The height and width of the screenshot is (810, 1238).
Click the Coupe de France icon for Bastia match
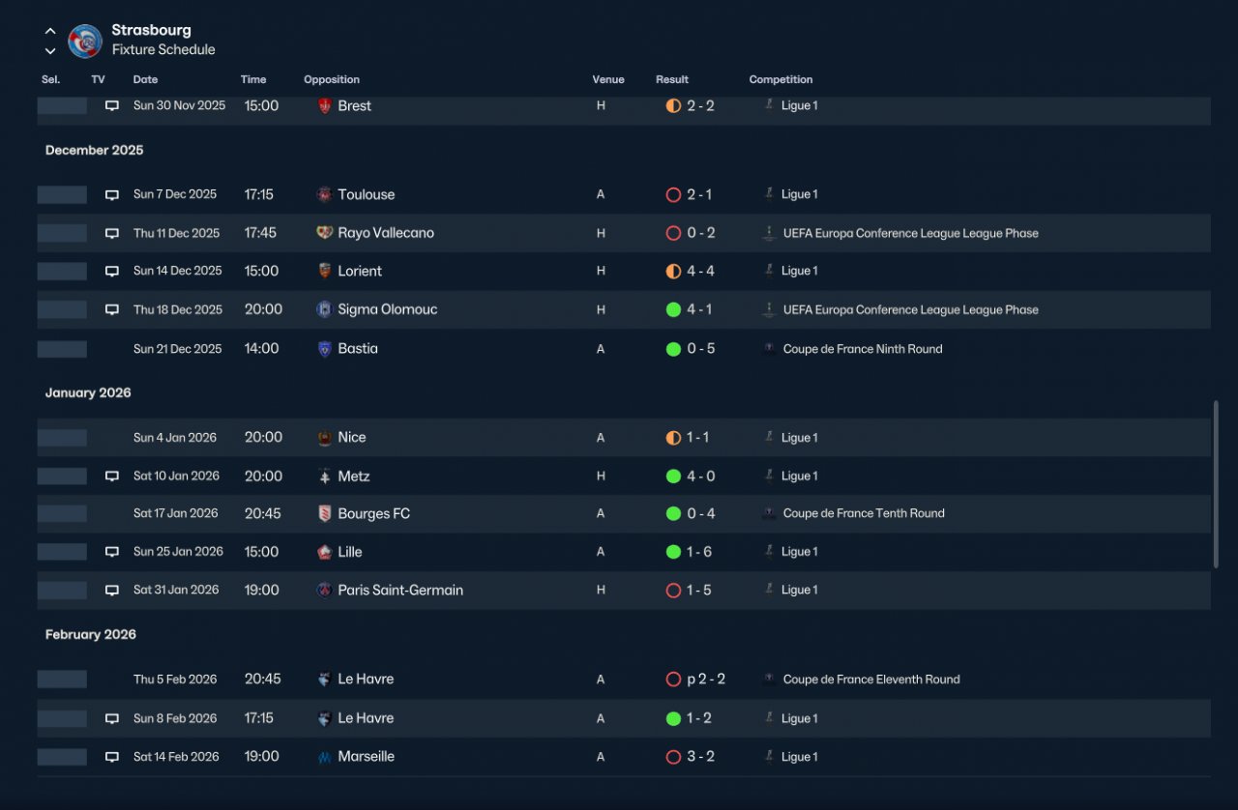pos(769,349)
